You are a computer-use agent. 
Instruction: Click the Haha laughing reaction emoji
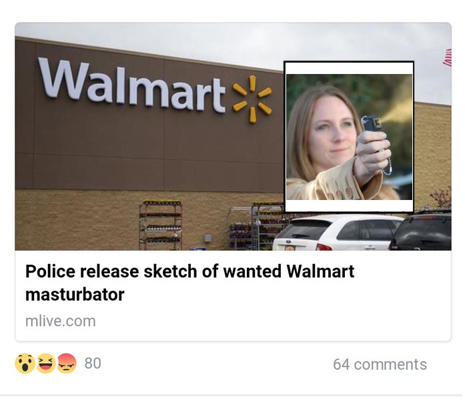(45, 363)
